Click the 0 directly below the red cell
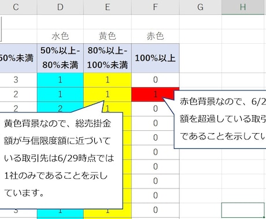This screenshot has width=266, height=219. [x=156, y=109]
